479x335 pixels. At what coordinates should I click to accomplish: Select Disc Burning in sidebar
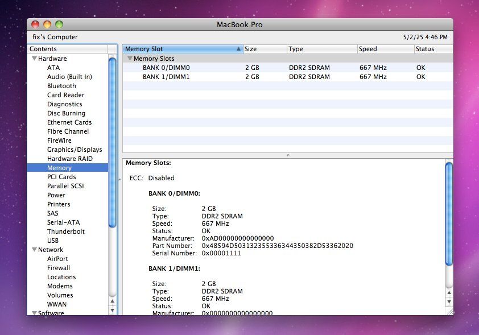coord(67,113)
